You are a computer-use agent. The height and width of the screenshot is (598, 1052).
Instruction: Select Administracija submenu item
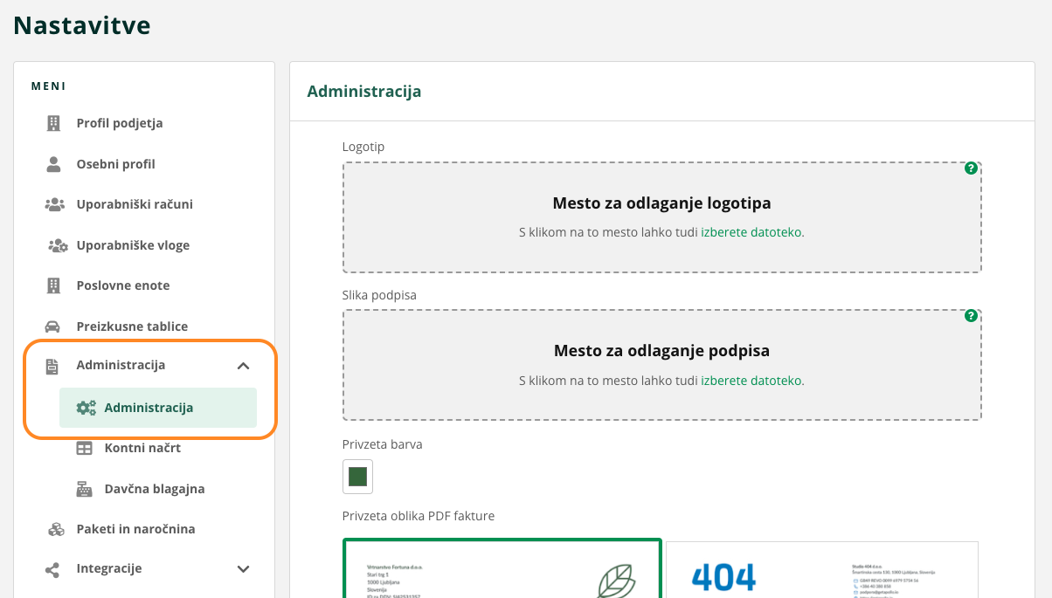158,408
